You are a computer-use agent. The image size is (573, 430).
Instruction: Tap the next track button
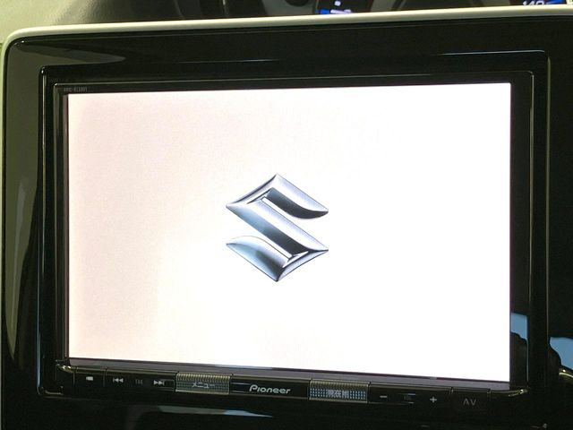click(x=159, y=383)
